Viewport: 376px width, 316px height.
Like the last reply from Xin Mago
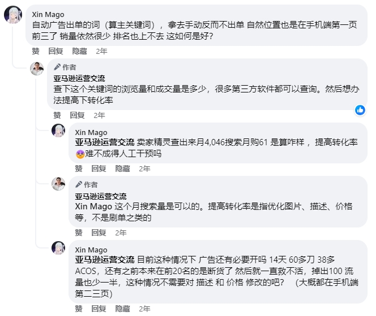79,309
